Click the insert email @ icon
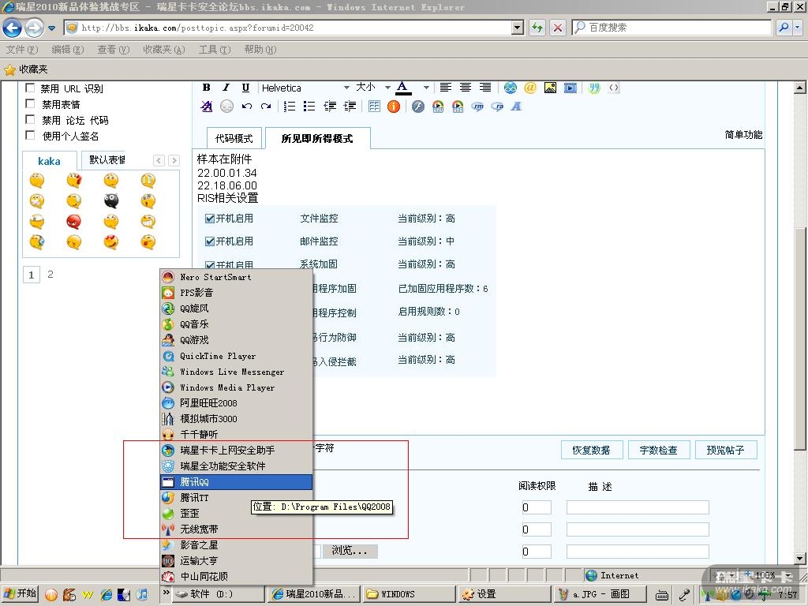This screenshot has width=808, height=606. 530,88
